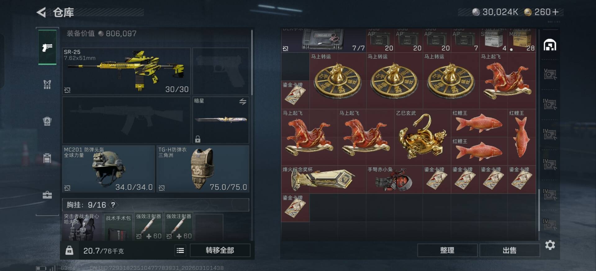
Task: Click the weight lock icon
Action: tap(70, 250)
